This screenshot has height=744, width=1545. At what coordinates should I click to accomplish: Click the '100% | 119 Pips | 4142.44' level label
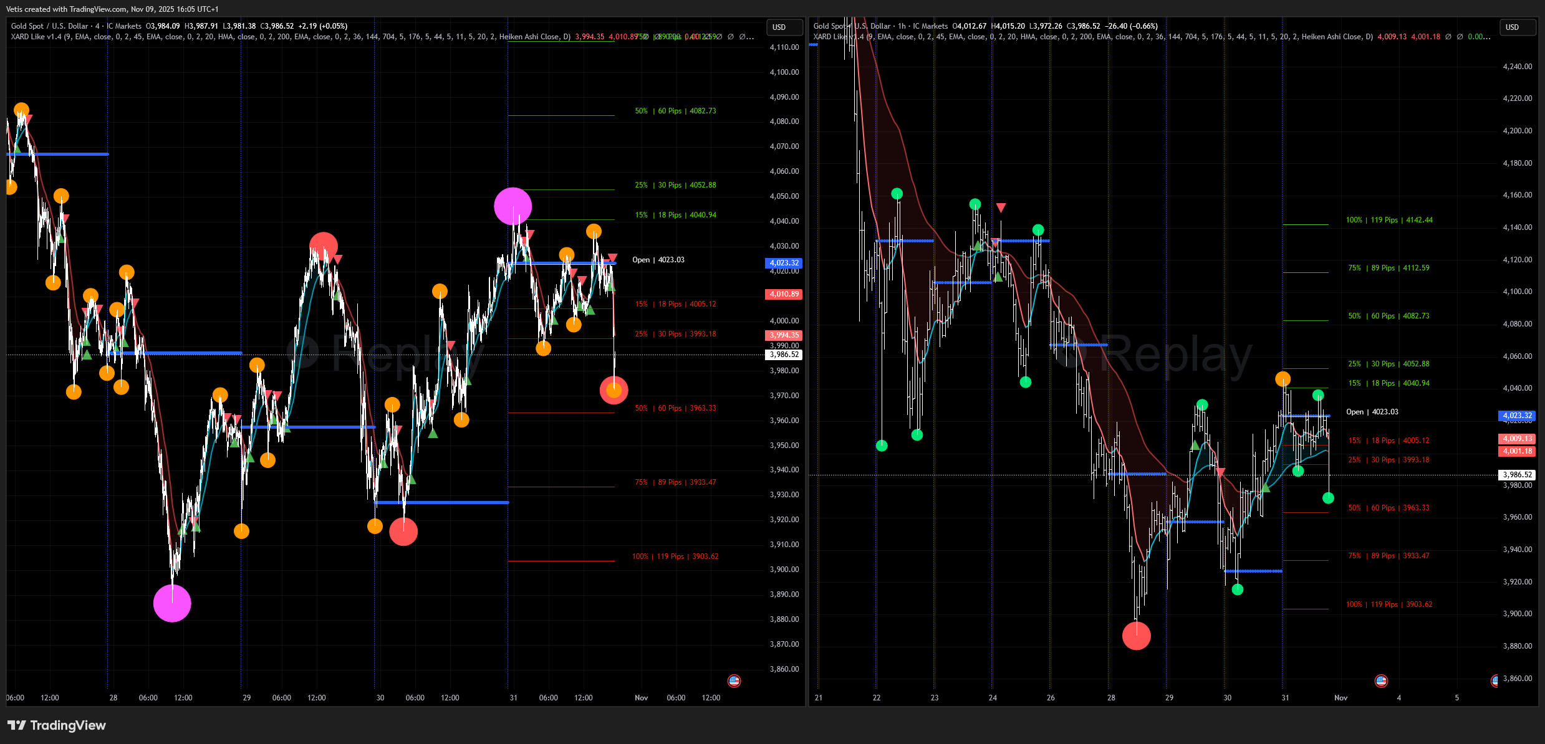point(1389,220)
